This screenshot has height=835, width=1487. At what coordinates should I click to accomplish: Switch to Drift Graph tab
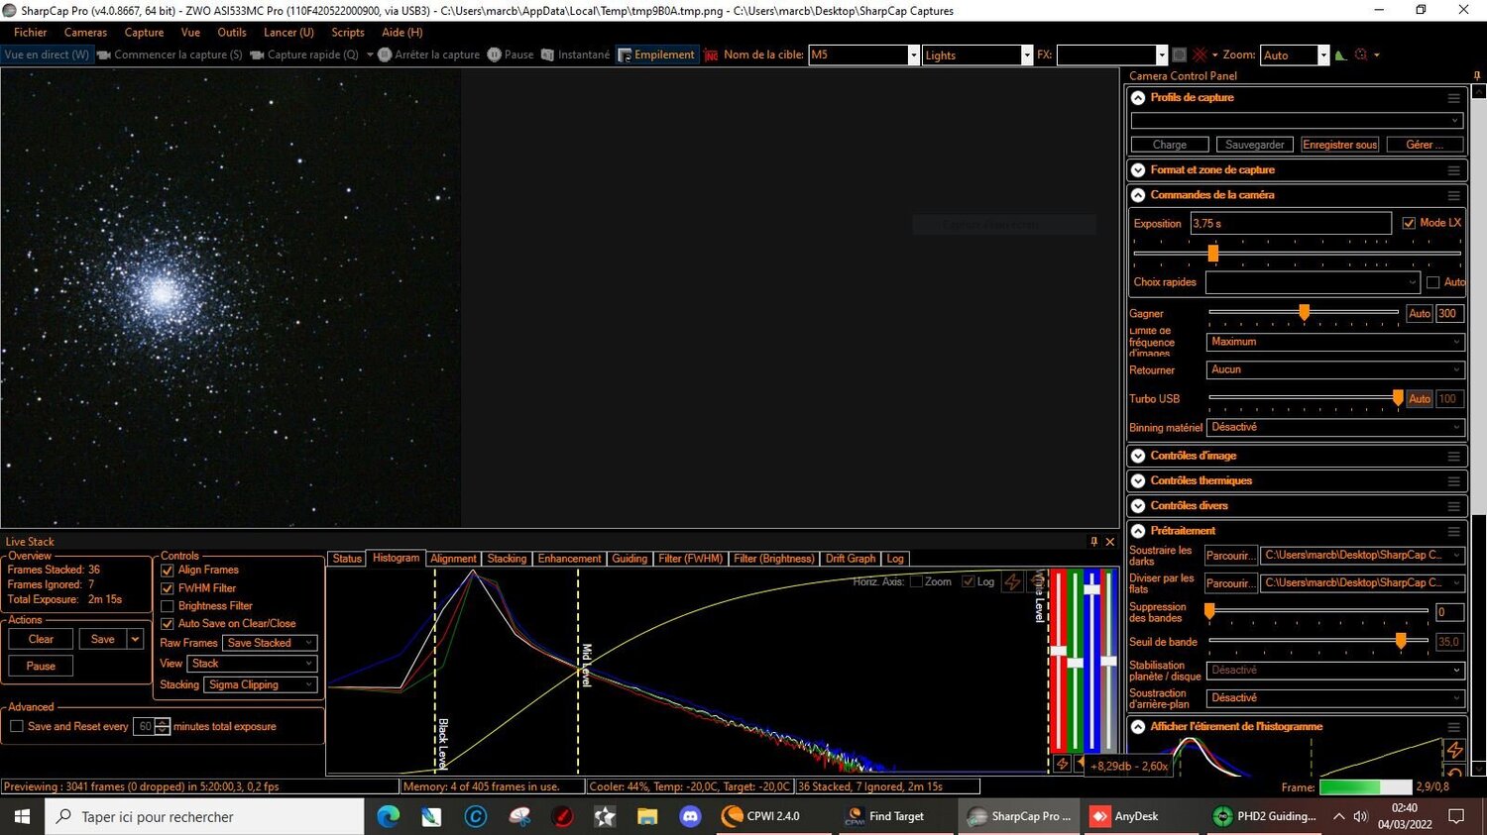point(851,559)
